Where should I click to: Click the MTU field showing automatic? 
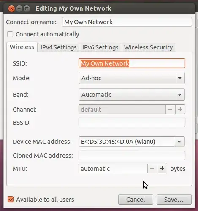[113, 169]
